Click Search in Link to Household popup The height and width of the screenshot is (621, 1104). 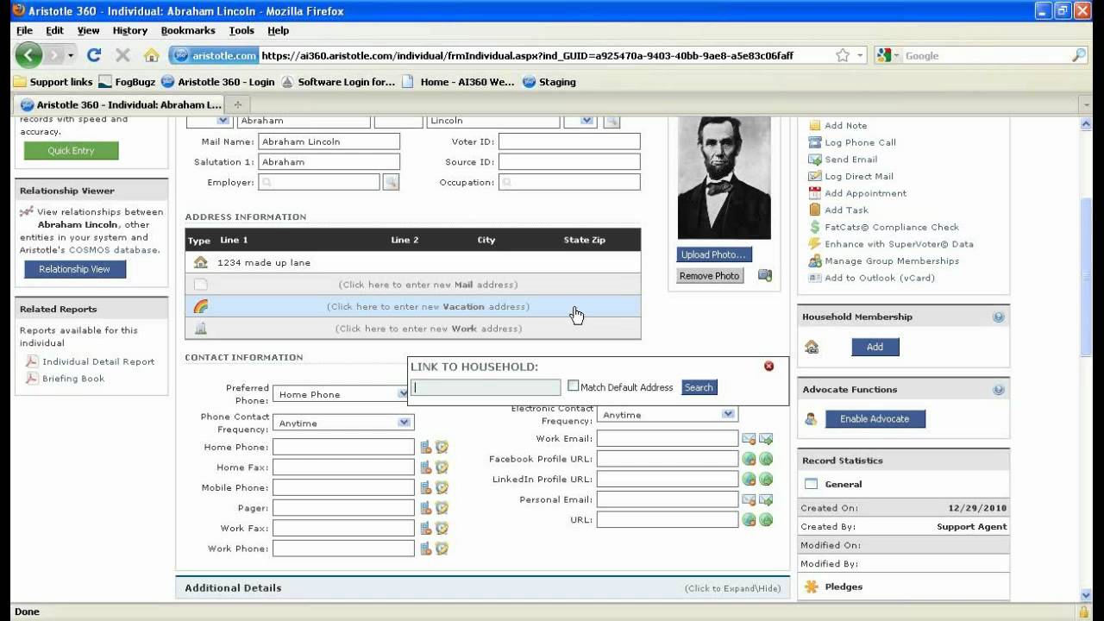pyautogui.click(x=699, y=387)
